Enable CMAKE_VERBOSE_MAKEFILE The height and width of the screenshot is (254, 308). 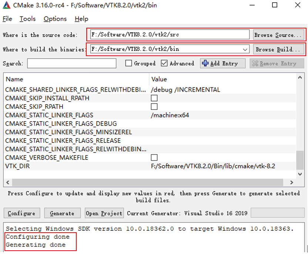click(154, 157)
